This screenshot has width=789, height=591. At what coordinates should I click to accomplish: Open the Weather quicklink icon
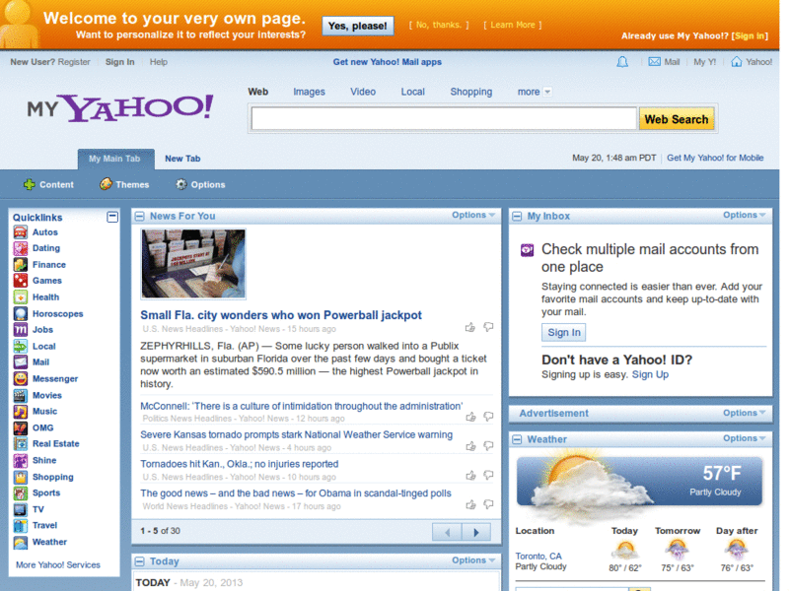click(x=21, y=543)
